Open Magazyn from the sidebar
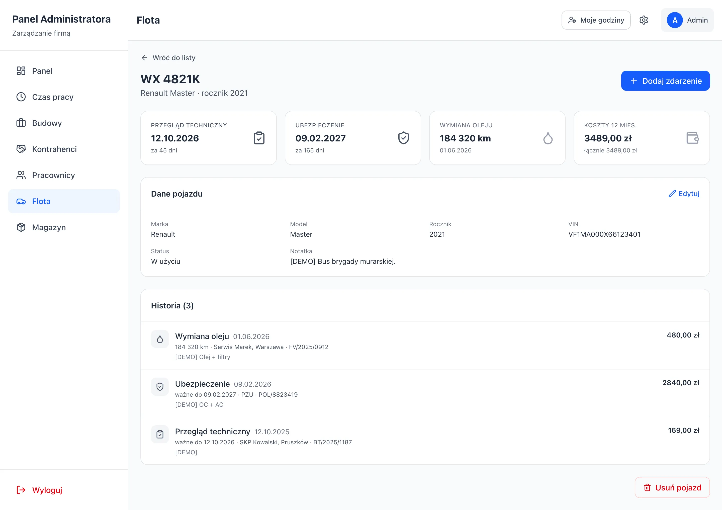 point(64,227)
